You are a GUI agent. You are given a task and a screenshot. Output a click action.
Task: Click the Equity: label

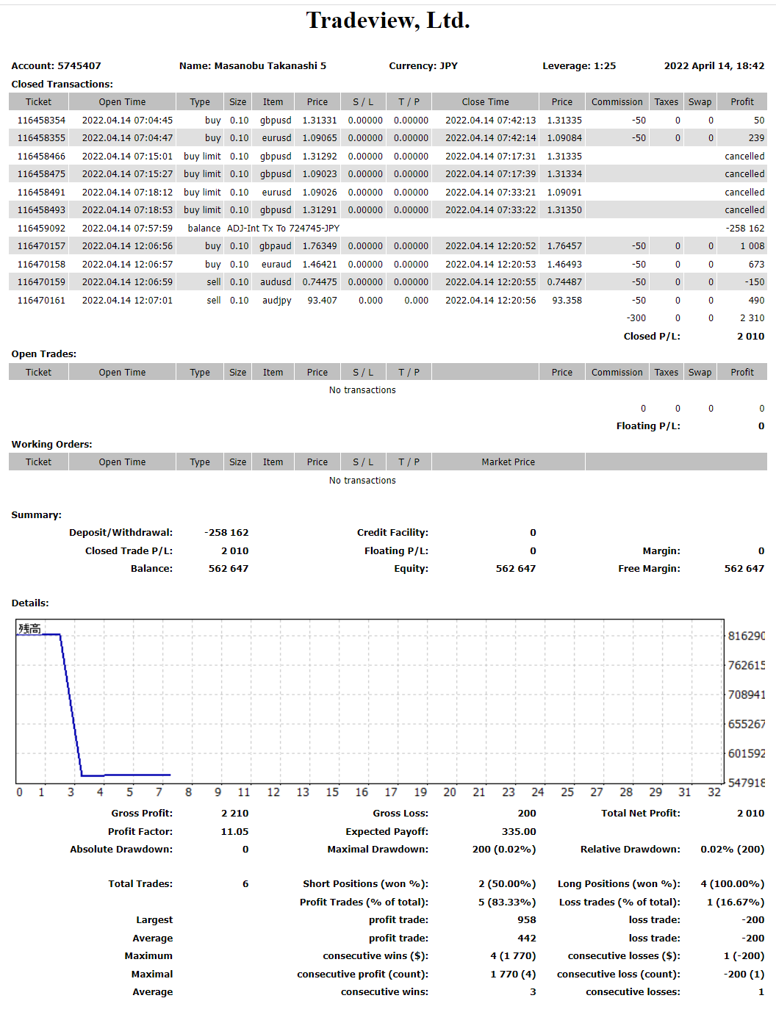(x=412, y=569)
